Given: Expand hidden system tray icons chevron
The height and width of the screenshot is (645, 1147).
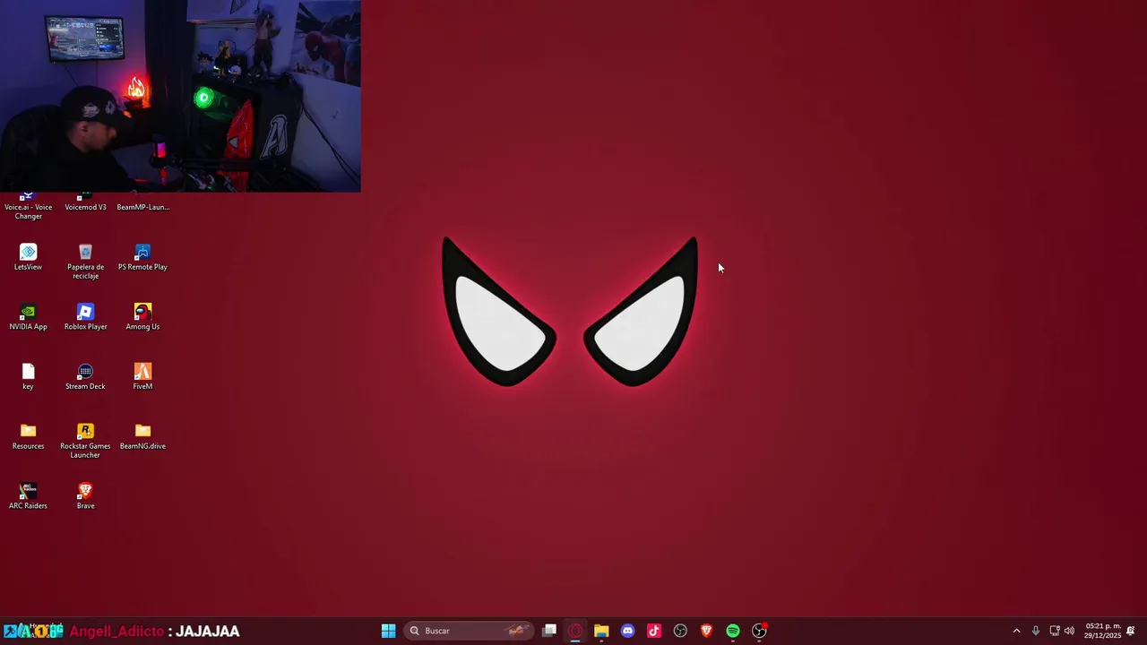Looking at the screenshot, I should coord(1016,631).
